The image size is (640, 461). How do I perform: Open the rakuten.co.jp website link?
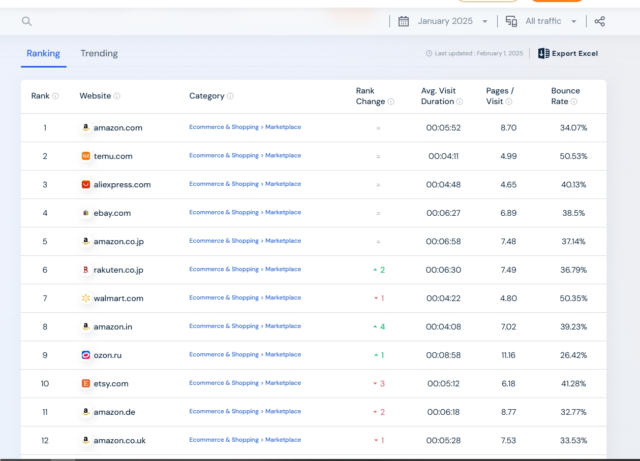point(118,270)
